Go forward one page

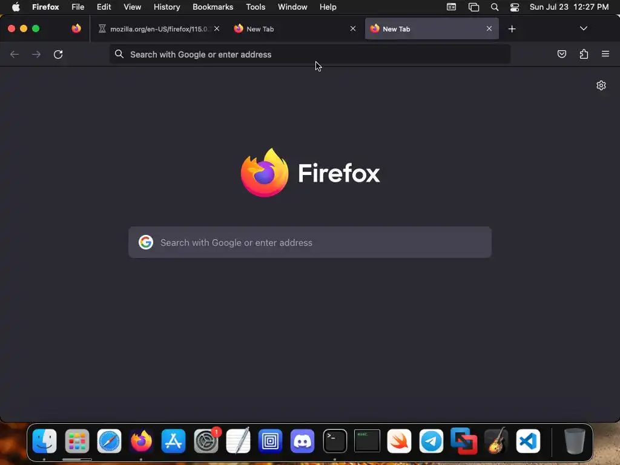36,54
